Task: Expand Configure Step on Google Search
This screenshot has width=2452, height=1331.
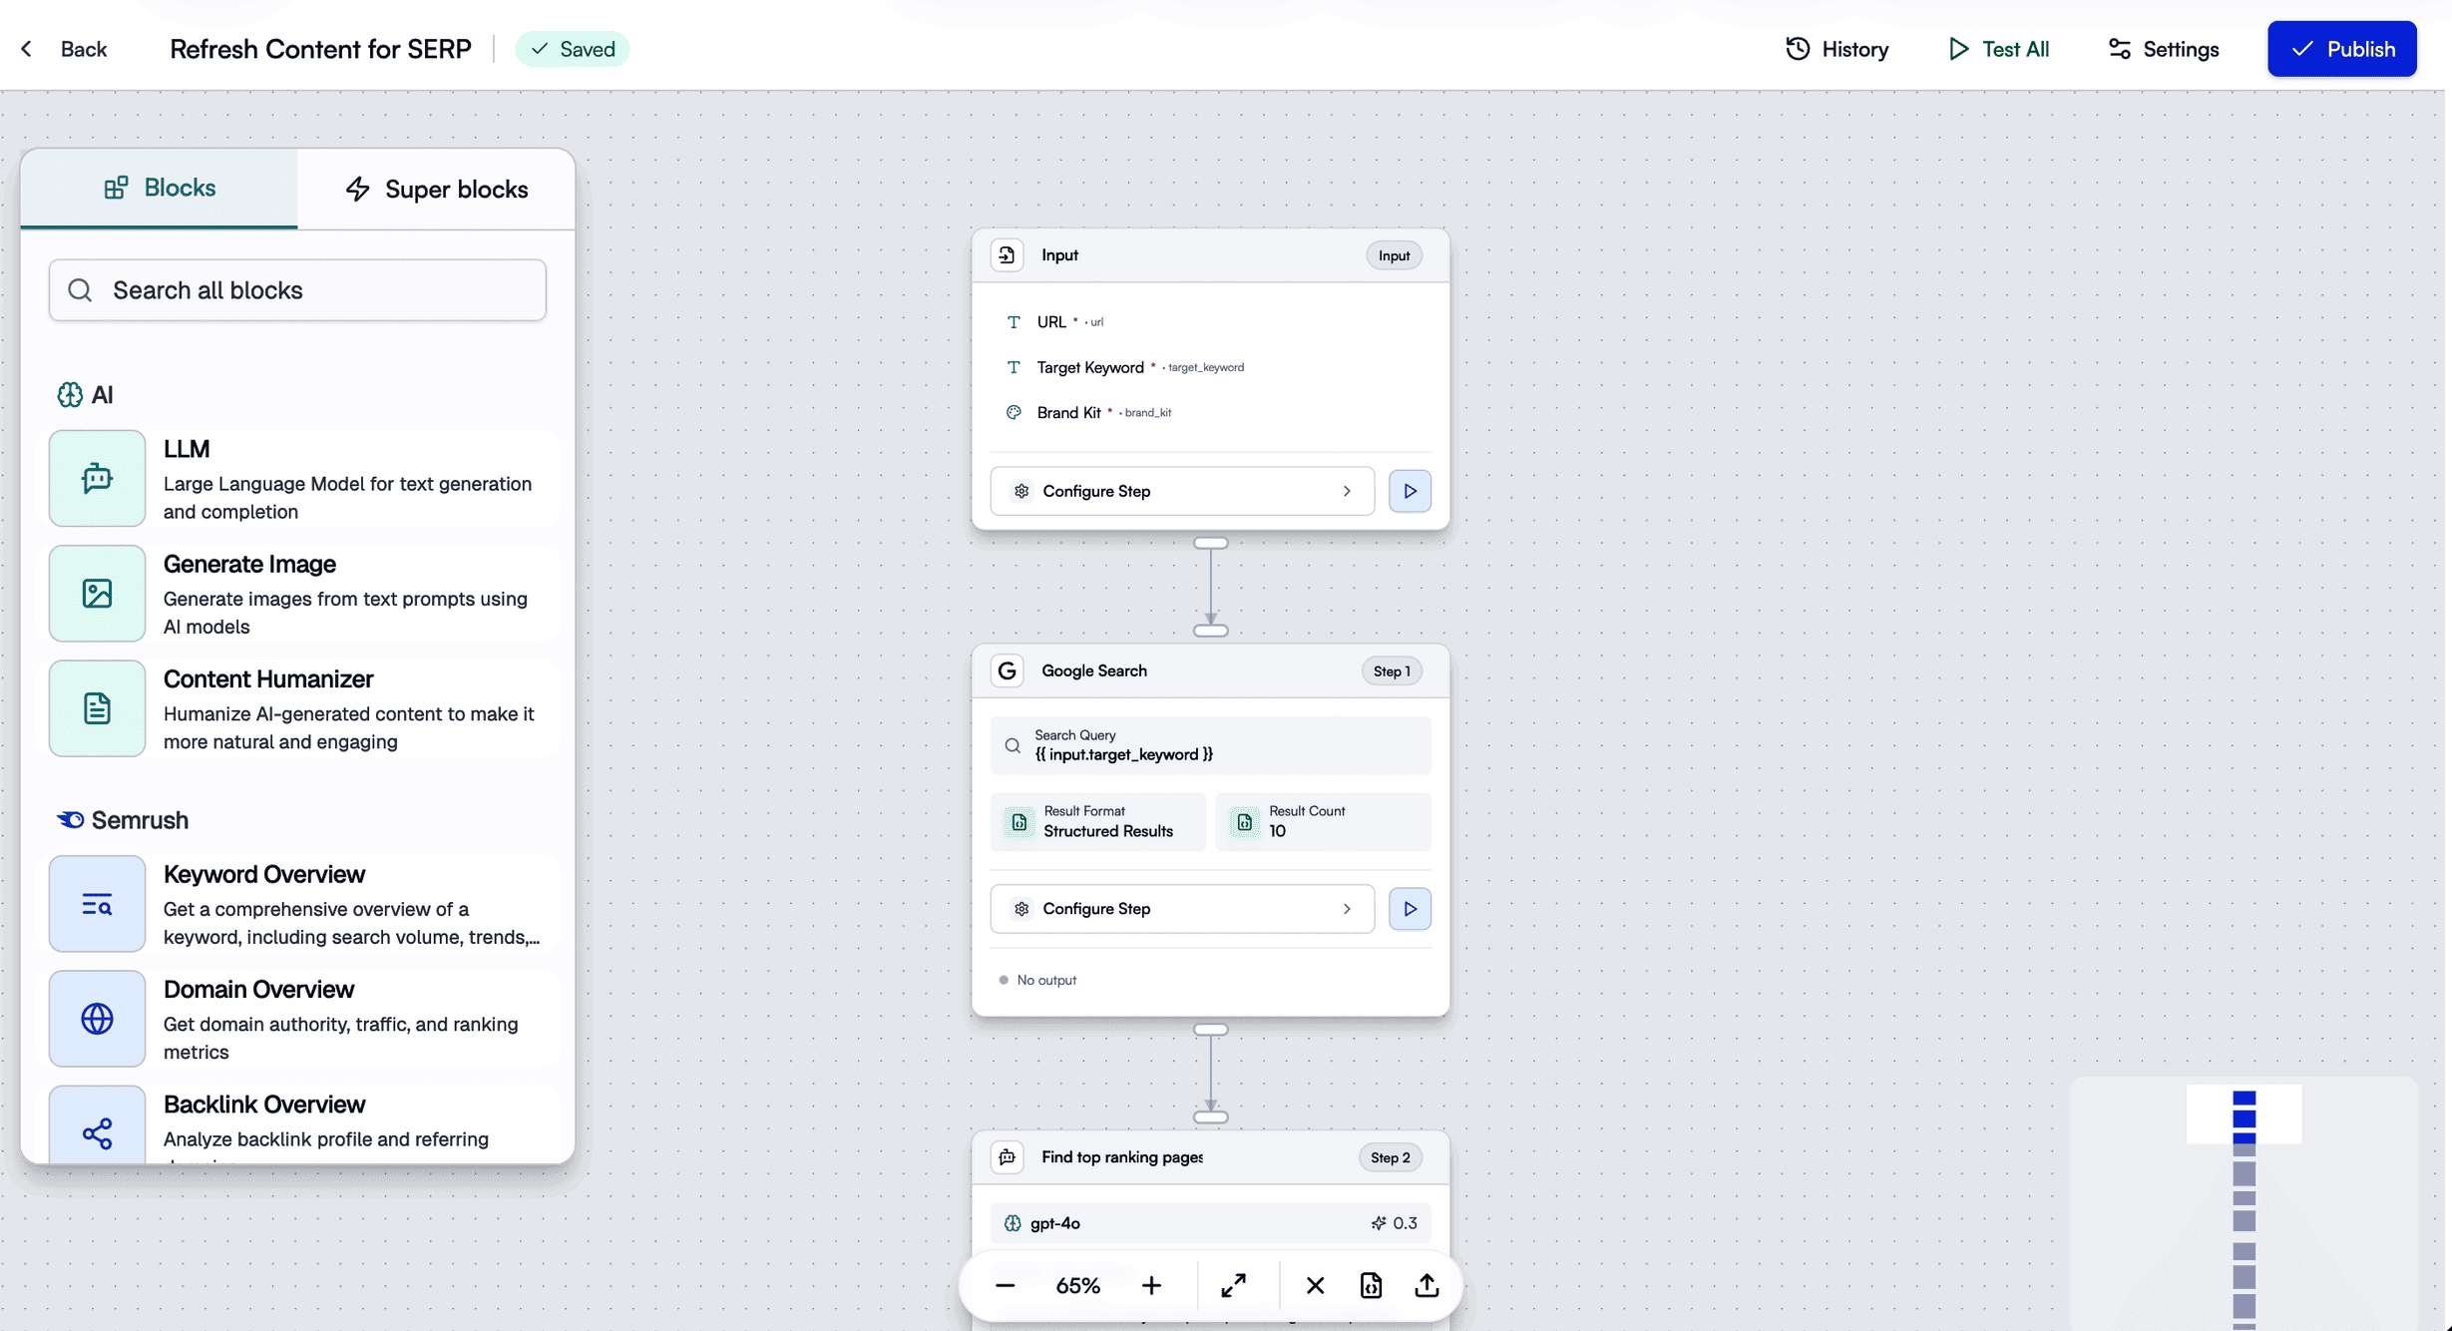Action: pos(1182,909)
